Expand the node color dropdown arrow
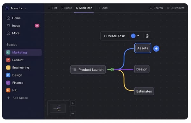Screen dimensions: 191x123 click(138, 36)
